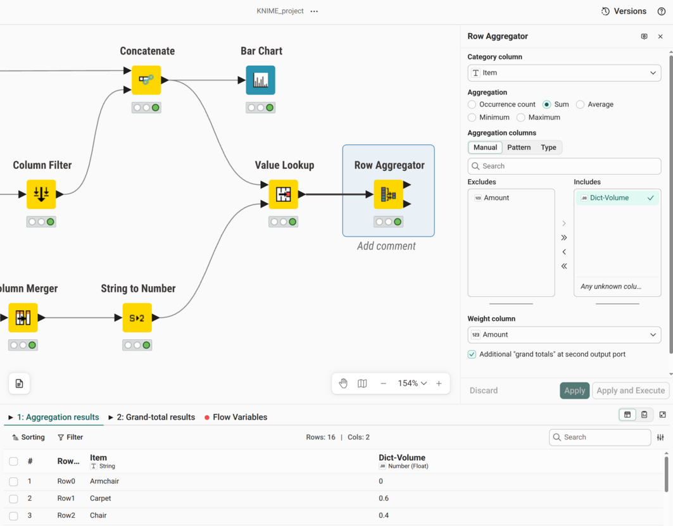Viewport: 673px width, 526px height.
Task: Expand output view to full screen
Action: pyautogui.click(x=663, y=415)
